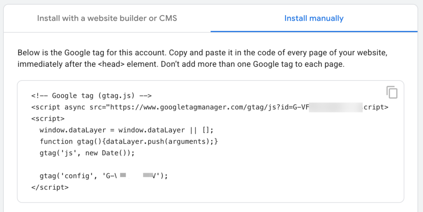Viewport: 423px width, 212px height.
Task: Click the closing '</script>' tag line
Action: click(x=50, y=187)
